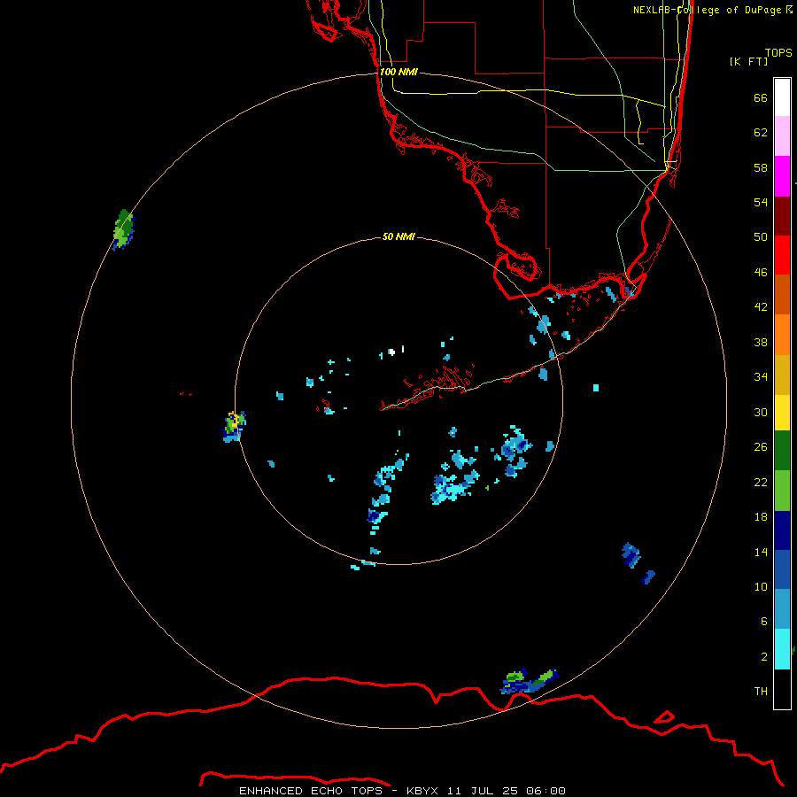
Task: Select the dark red legend swatch
Action: 782,216
